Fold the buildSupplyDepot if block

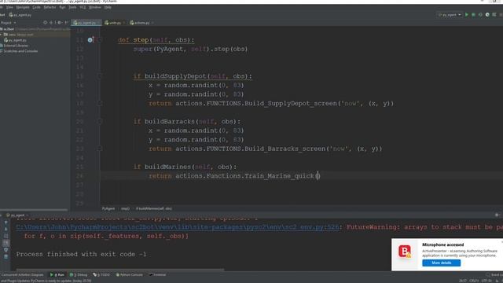click(100, 76)
